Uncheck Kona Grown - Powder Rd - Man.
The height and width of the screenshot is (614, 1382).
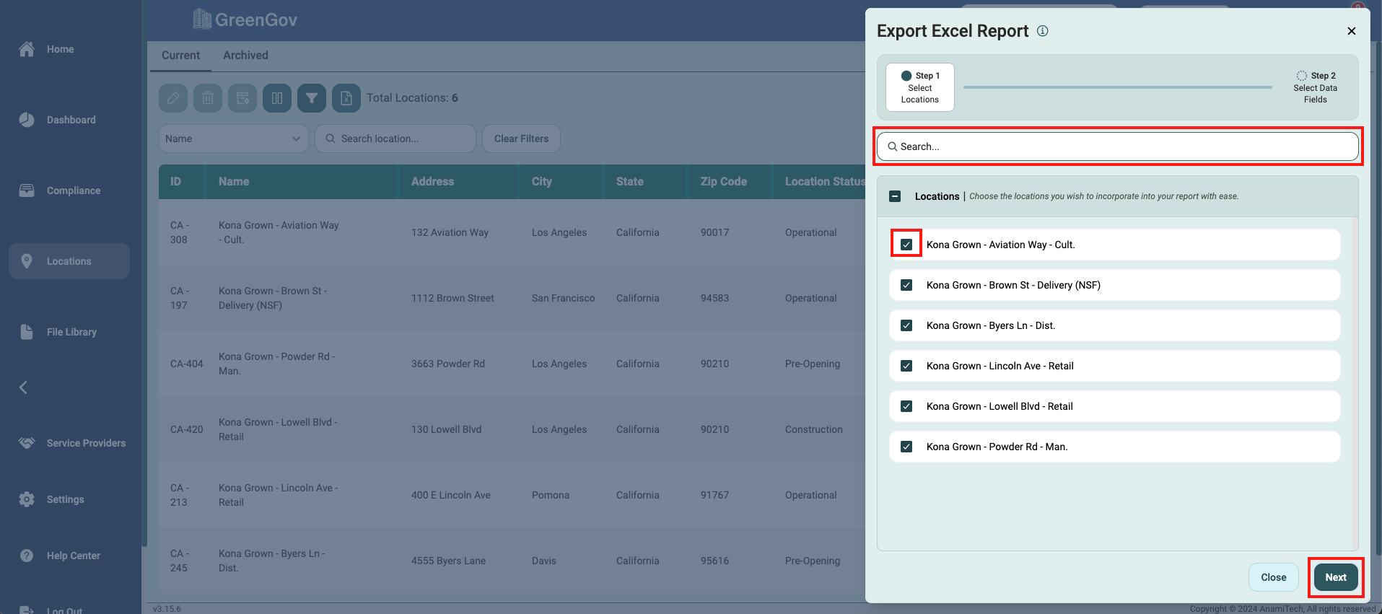point(906,447)
